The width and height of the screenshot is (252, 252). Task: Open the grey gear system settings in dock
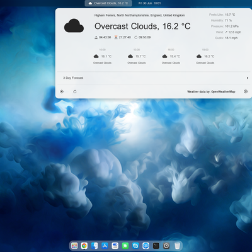(166, 246)
